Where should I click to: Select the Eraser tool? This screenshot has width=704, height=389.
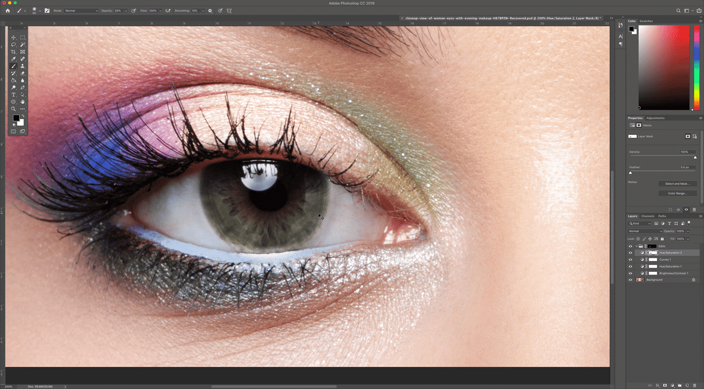(23, 73)
